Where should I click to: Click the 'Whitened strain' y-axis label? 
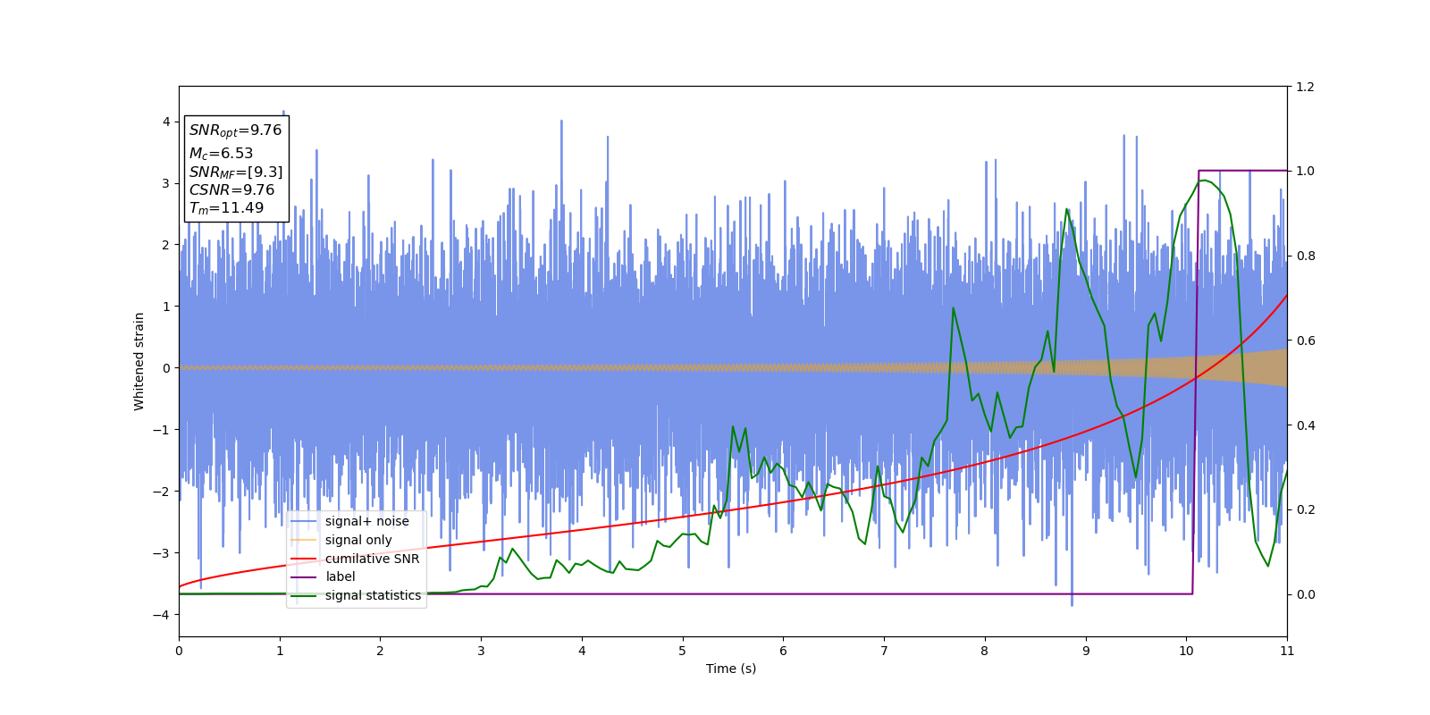[139, 361]
